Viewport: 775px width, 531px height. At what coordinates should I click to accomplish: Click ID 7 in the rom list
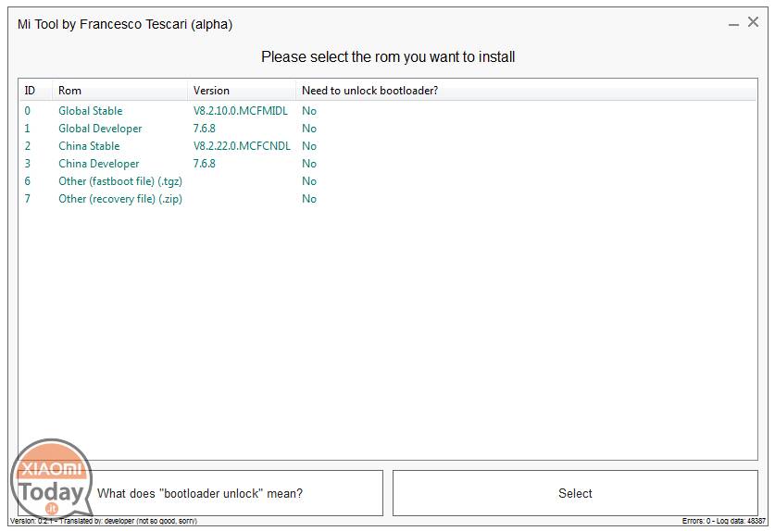(28, 199)
